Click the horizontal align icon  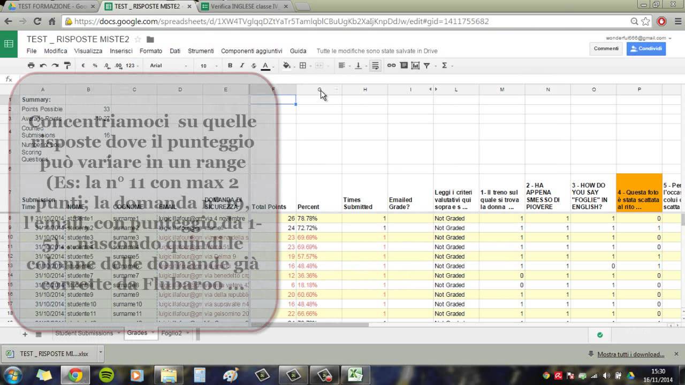coord(343,65)
